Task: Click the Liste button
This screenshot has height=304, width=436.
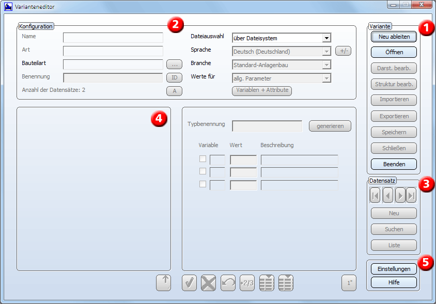Action: click(394, 245)
